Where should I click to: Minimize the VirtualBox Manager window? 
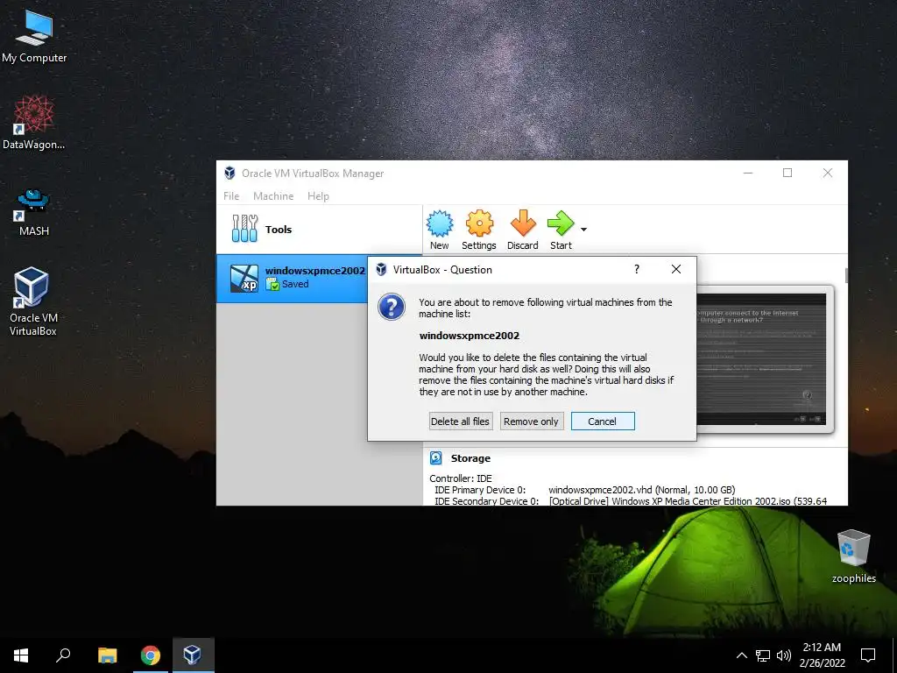[748, 173]
